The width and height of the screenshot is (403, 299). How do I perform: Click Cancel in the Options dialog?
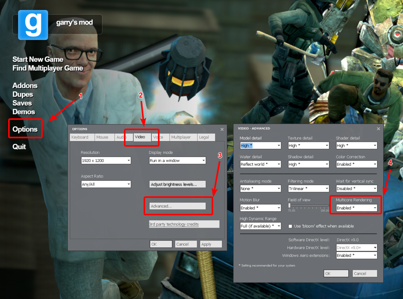tap(186, 244)
